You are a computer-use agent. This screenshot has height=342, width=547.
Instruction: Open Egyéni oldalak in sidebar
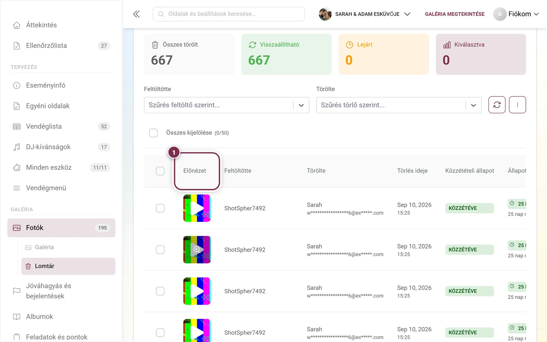pyautogui.click(x=61, y=106)
